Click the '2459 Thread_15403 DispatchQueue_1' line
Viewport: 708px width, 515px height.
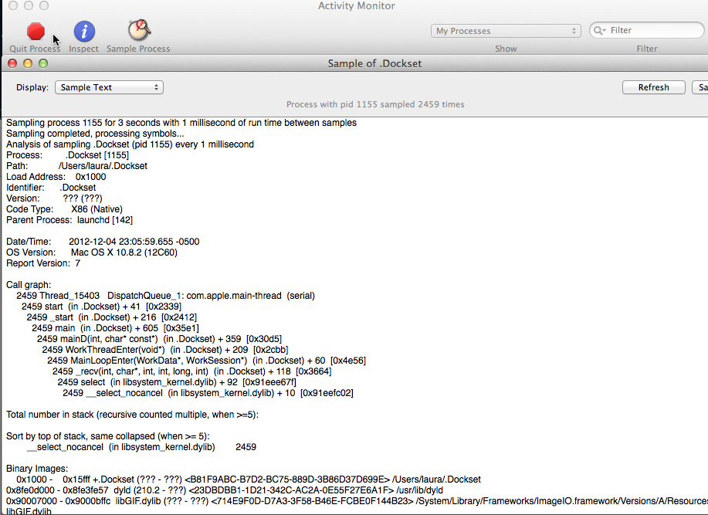166,296
